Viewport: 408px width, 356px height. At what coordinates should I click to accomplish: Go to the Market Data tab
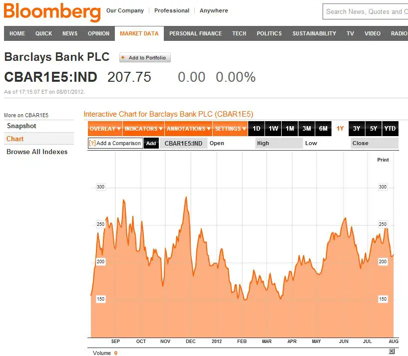coord(139,33)
